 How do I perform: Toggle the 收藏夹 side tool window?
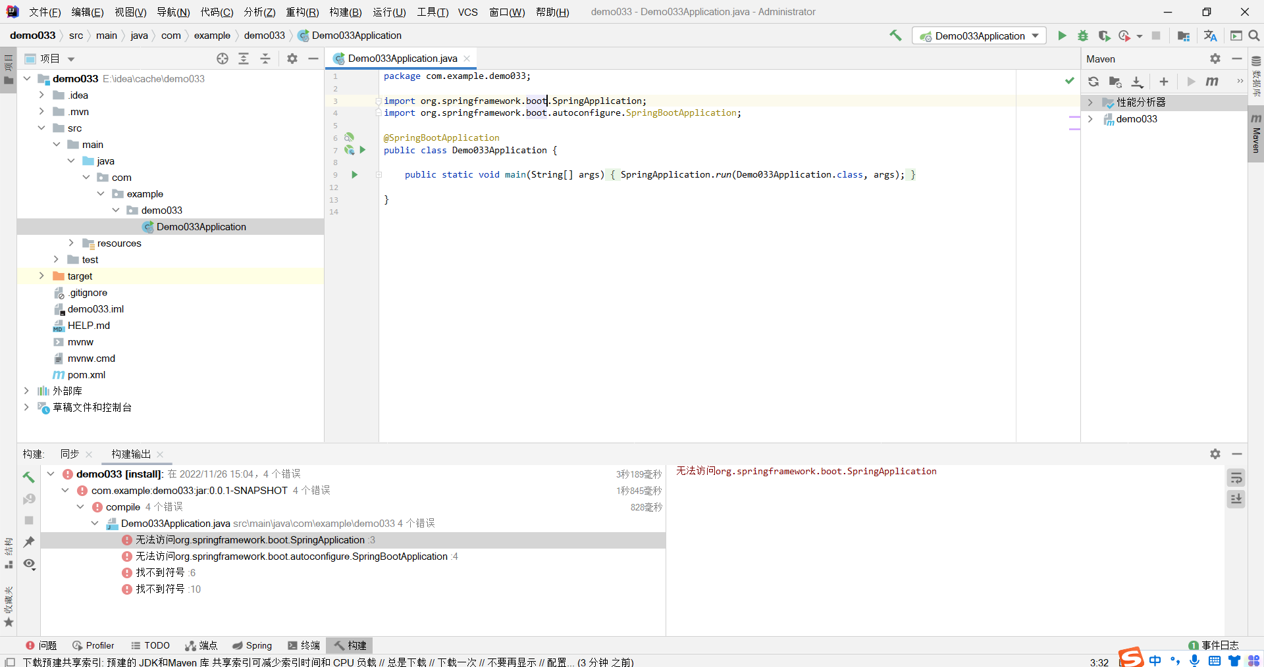click(9, 606)
